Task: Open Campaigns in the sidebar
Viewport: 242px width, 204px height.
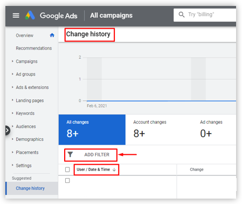Action: click(26, 62)
